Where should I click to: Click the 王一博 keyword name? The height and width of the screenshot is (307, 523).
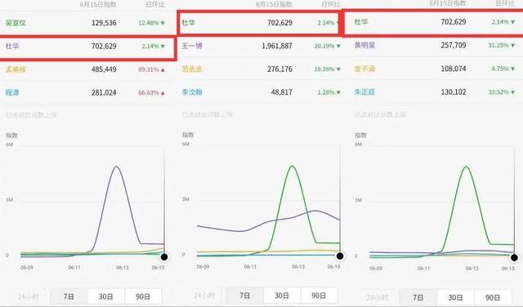[192, 46]
